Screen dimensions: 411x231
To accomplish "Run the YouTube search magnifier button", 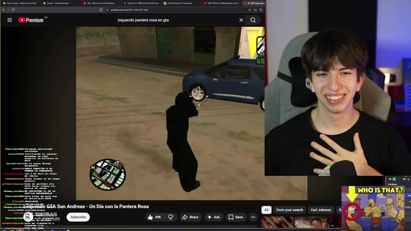I will pyautogui.click(x=253, y=20).
